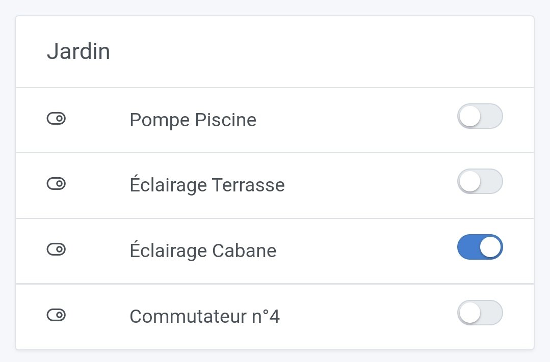Switch on Commutateur n°4

(480, 313)
